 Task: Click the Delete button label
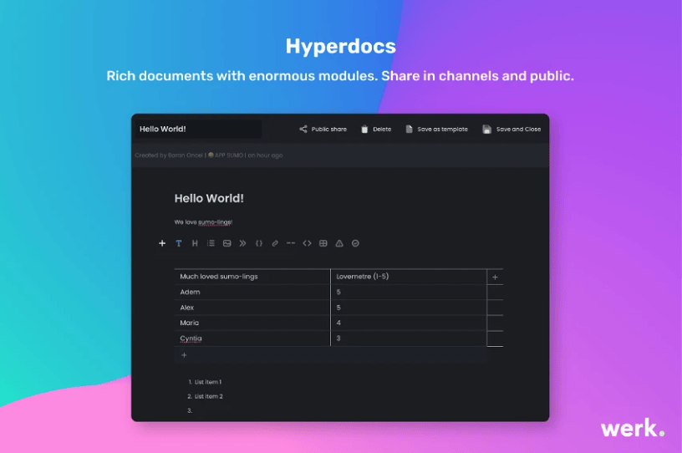click(x=382, y=130)
